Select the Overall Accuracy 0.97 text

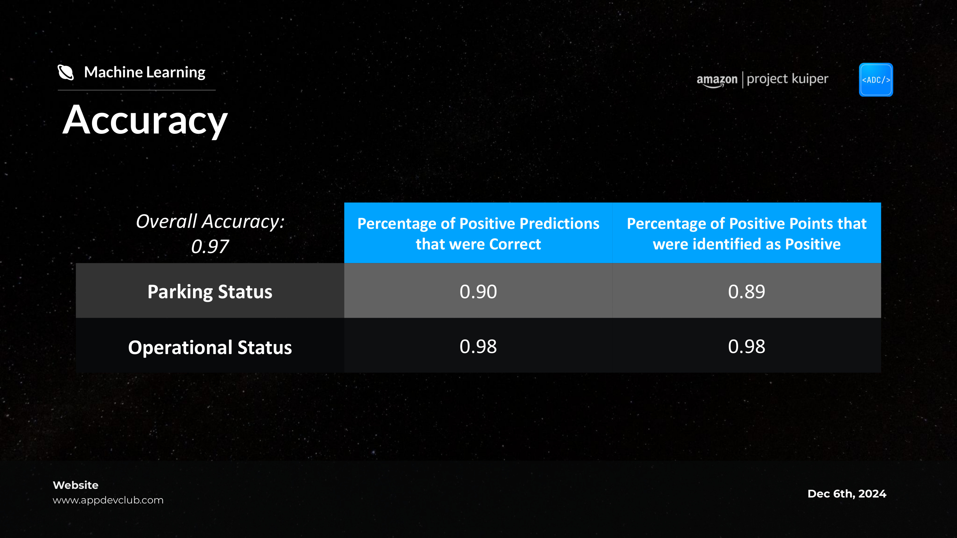point(210,233)
